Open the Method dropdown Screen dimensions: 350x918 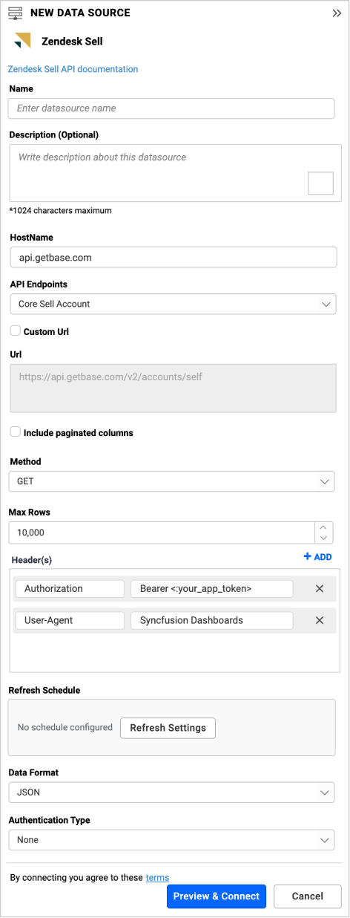pyautogui.click(x=171, y=481)
